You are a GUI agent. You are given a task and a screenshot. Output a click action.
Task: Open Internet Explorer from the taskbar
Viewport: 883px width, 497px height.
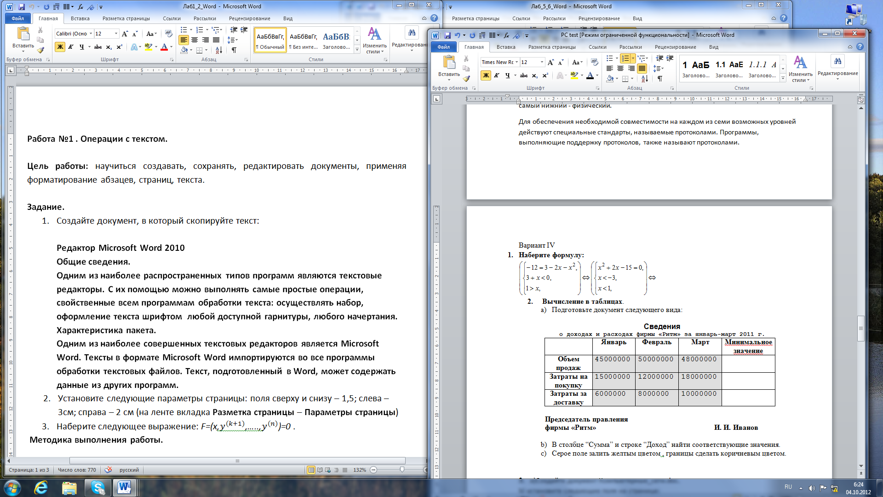pyautogui.click(x=41, y=487)
